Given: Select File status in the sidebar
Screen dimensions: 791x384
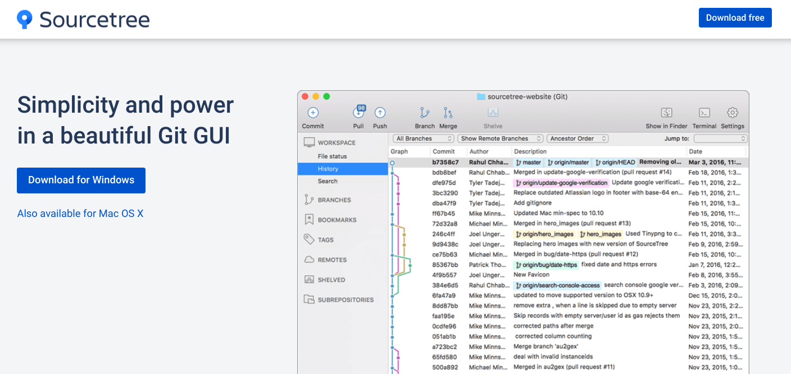Looking at the screenshot, I should (332, 156).
